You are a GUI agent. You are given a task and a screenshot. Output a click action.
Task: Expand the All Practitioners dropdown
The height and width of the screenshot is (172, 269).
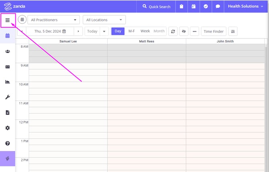(53, 20)
